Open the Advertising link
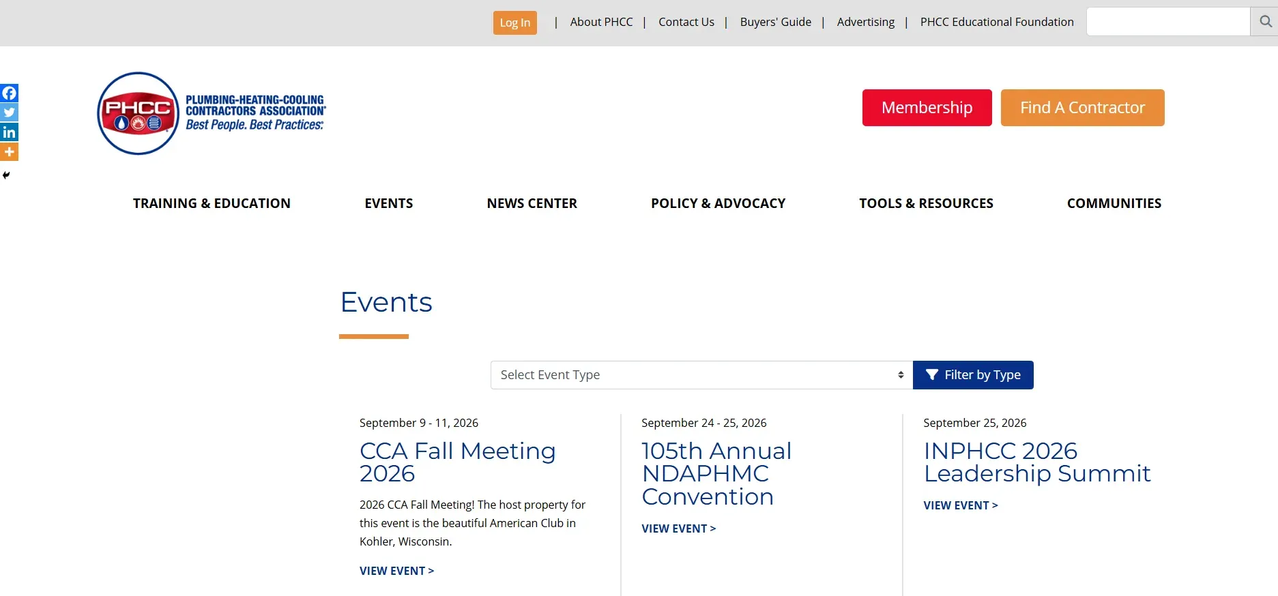1278x596 pixels. coord(866,22)
